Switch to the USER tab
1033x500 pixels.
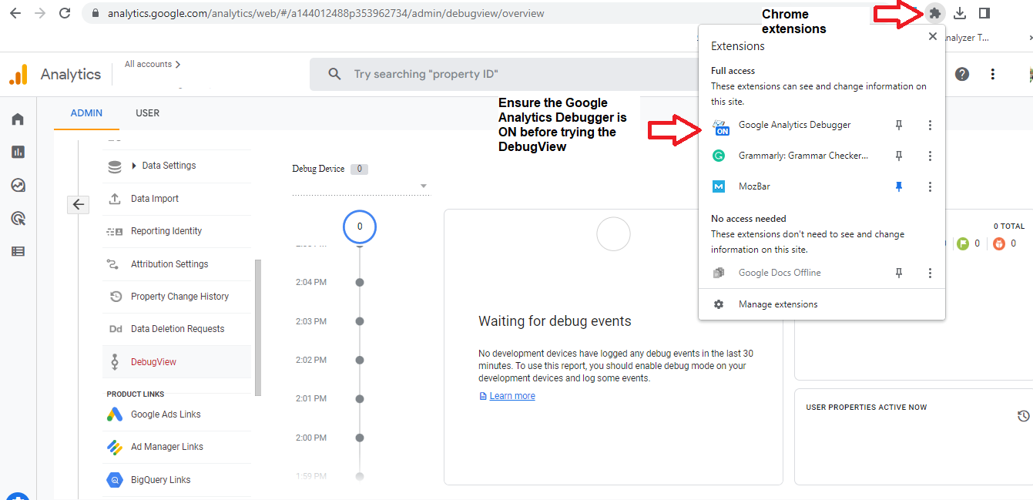coord(147,113)
